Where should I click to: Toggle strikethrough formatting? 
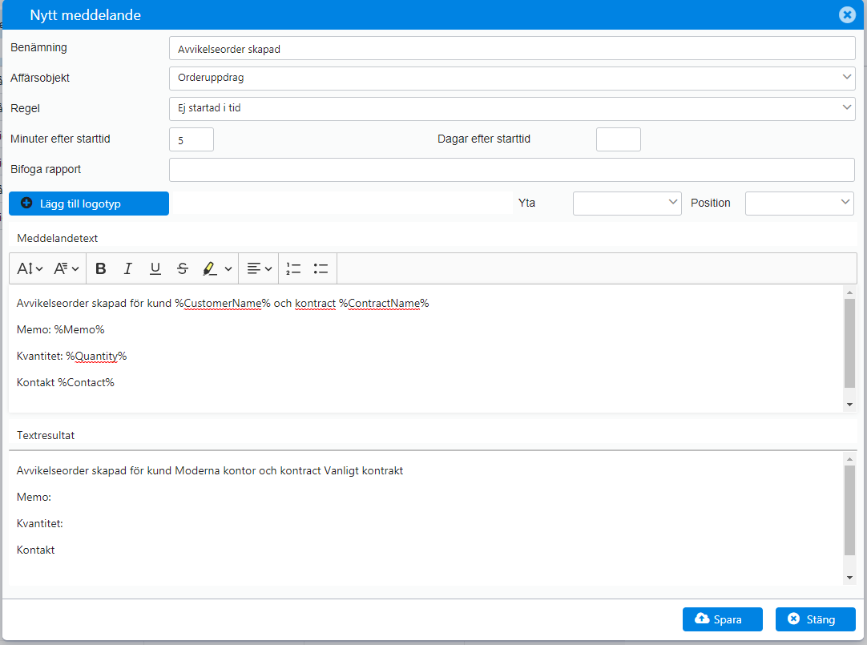tap(183, 268)
